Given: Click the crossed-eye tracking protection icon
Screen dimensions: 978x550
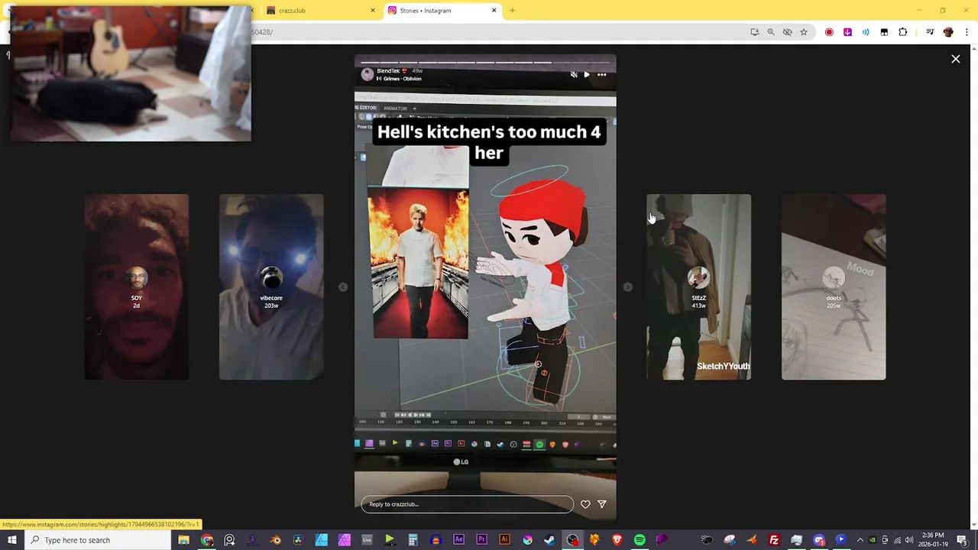Looking at the screenshot, I should (x=787, y=32).
